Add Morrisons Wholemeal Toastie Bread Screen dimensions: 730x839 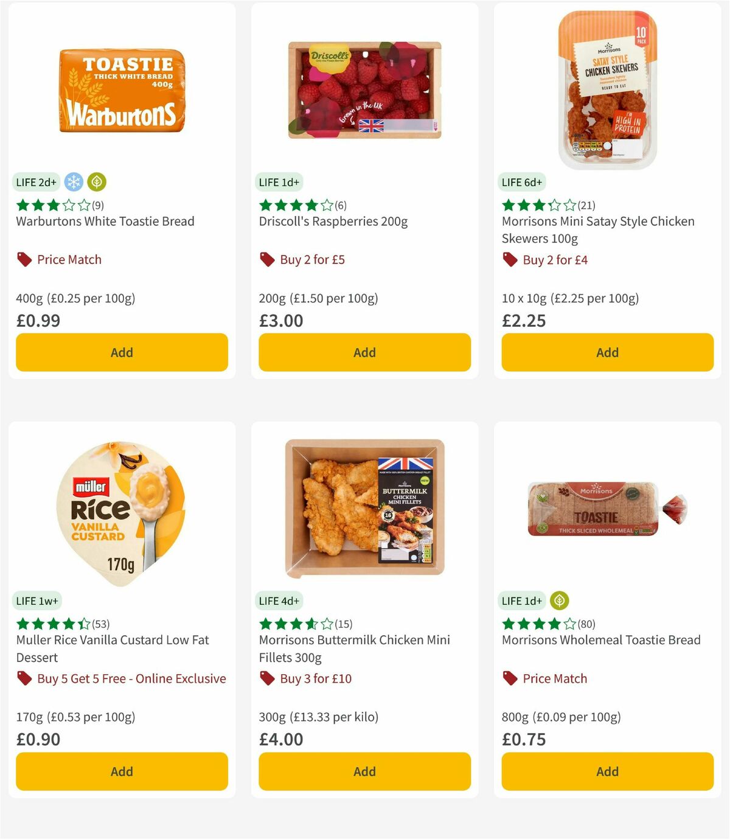(x=607, y=771)
